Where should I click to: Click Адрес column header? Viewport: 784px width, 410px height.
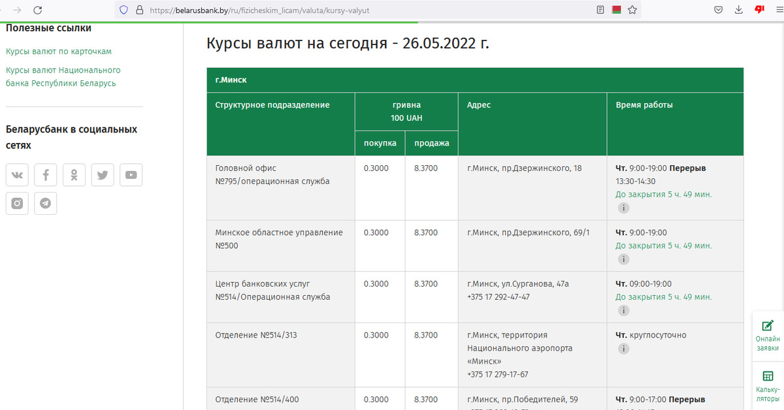532,124
